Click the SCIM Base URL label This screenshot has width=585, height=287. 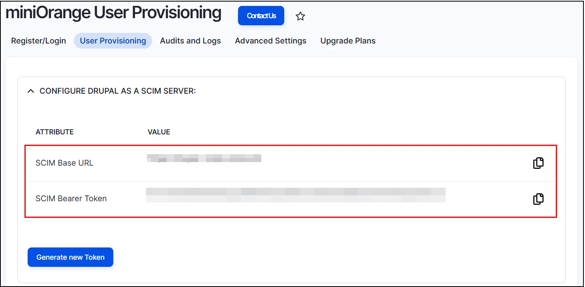tap(64, 163)
